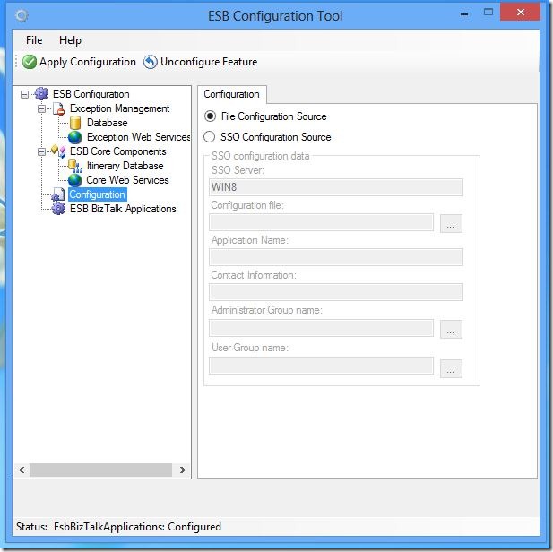This screenshot has height=552, width=553.
Task: Switch to the Configuration tab
Action: (232, 94)
